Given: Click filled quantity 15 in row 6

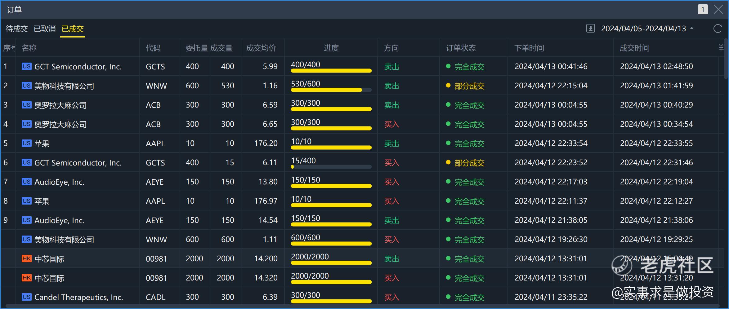Looking at the screenshot, I should 230,162.
